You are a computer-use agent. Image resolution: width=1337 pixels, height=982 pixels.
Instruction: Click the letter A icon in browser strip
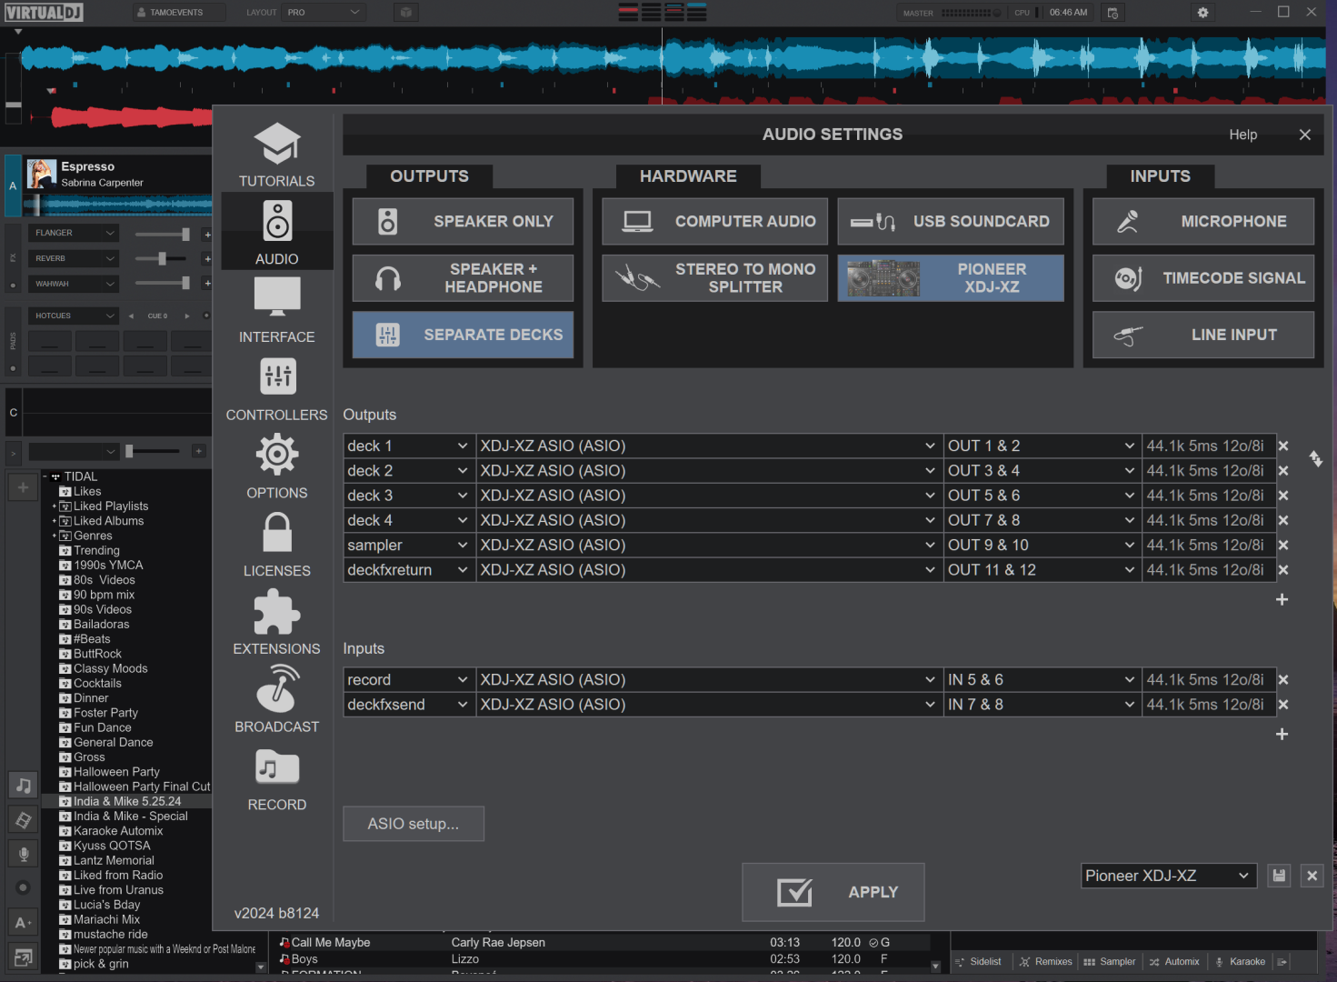24,922
